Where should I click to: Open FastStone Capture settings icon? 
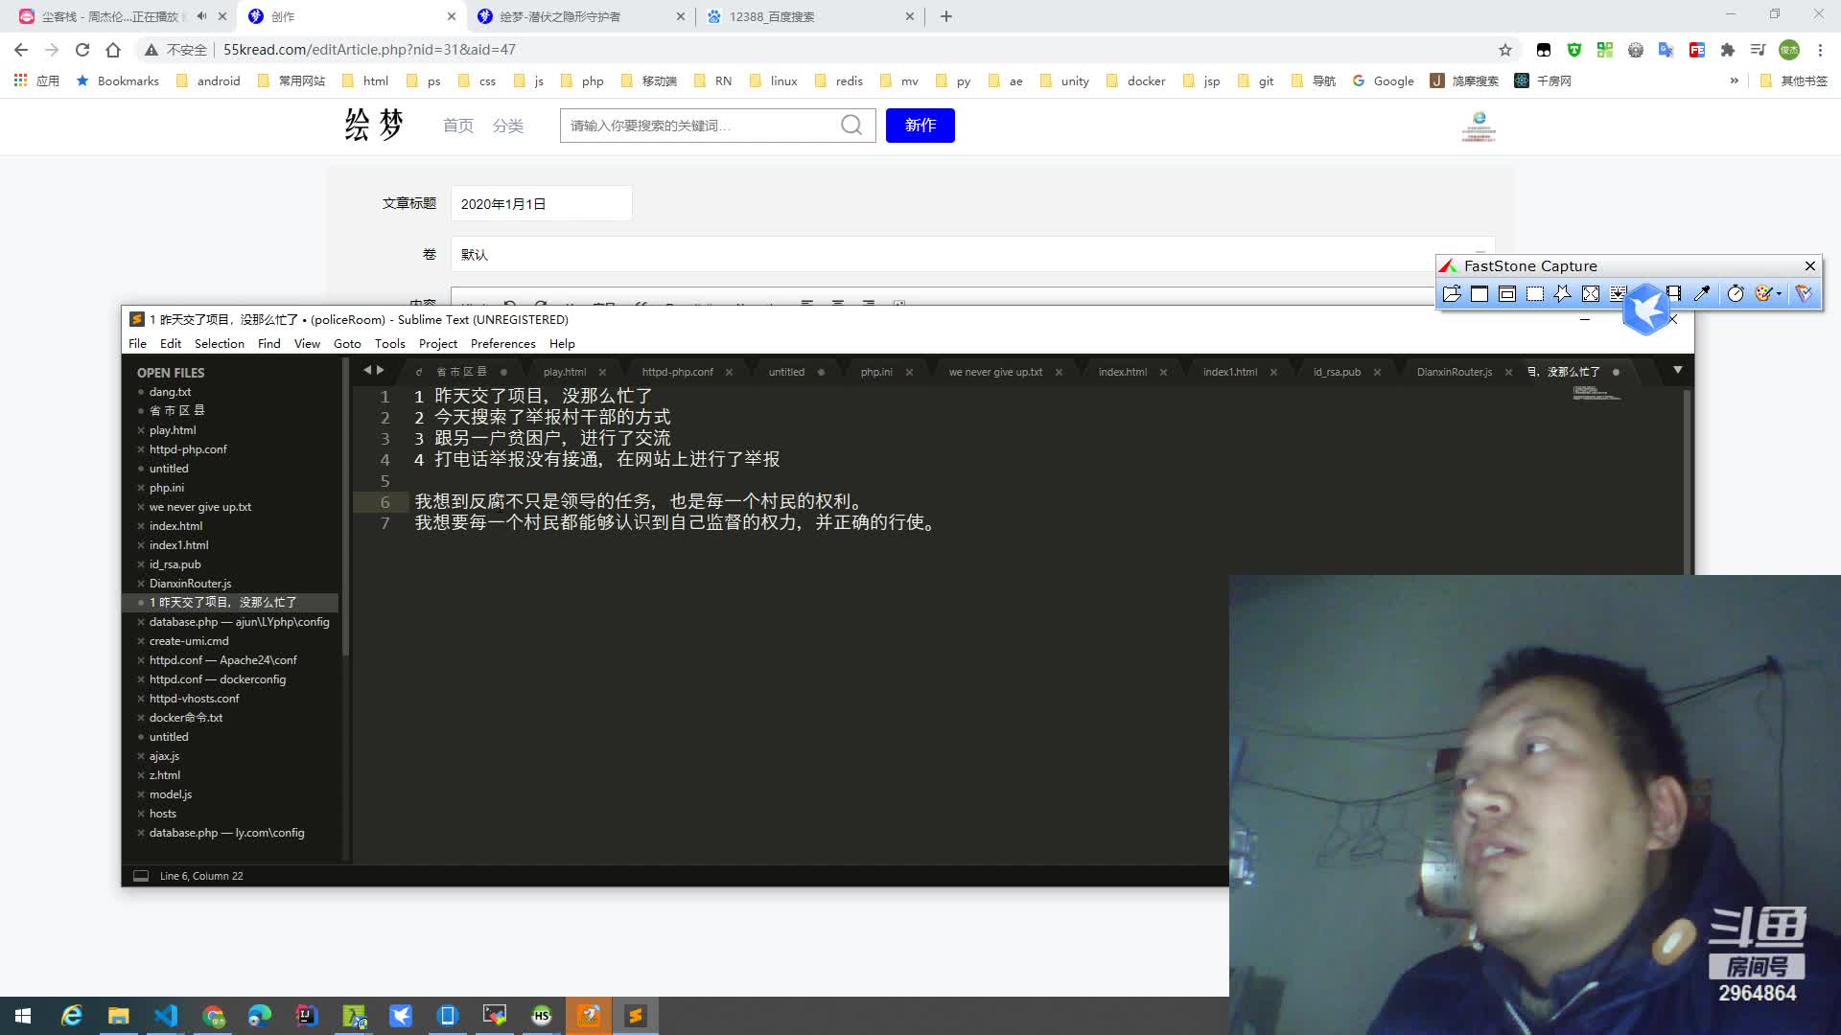(1804, 294)
